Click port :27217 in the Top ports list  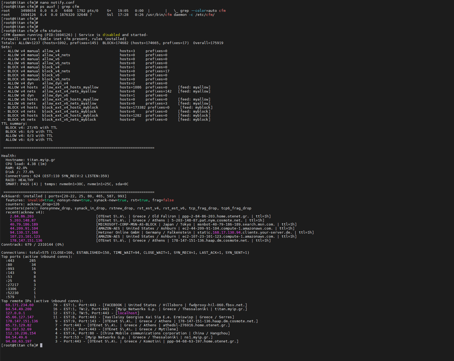pyautogui.click(x=12, y=285)
